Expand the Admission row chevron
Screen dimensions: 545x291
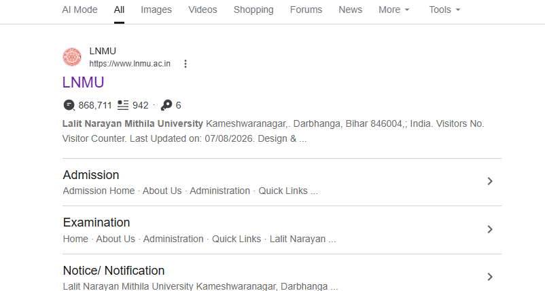[x=490, y=181]
